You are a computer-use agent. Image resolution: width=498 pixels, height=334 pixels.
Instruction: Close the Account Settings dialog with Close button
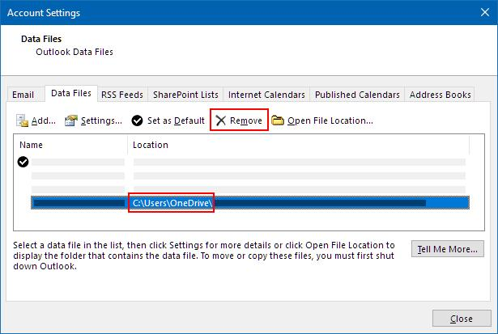(462, 319)
